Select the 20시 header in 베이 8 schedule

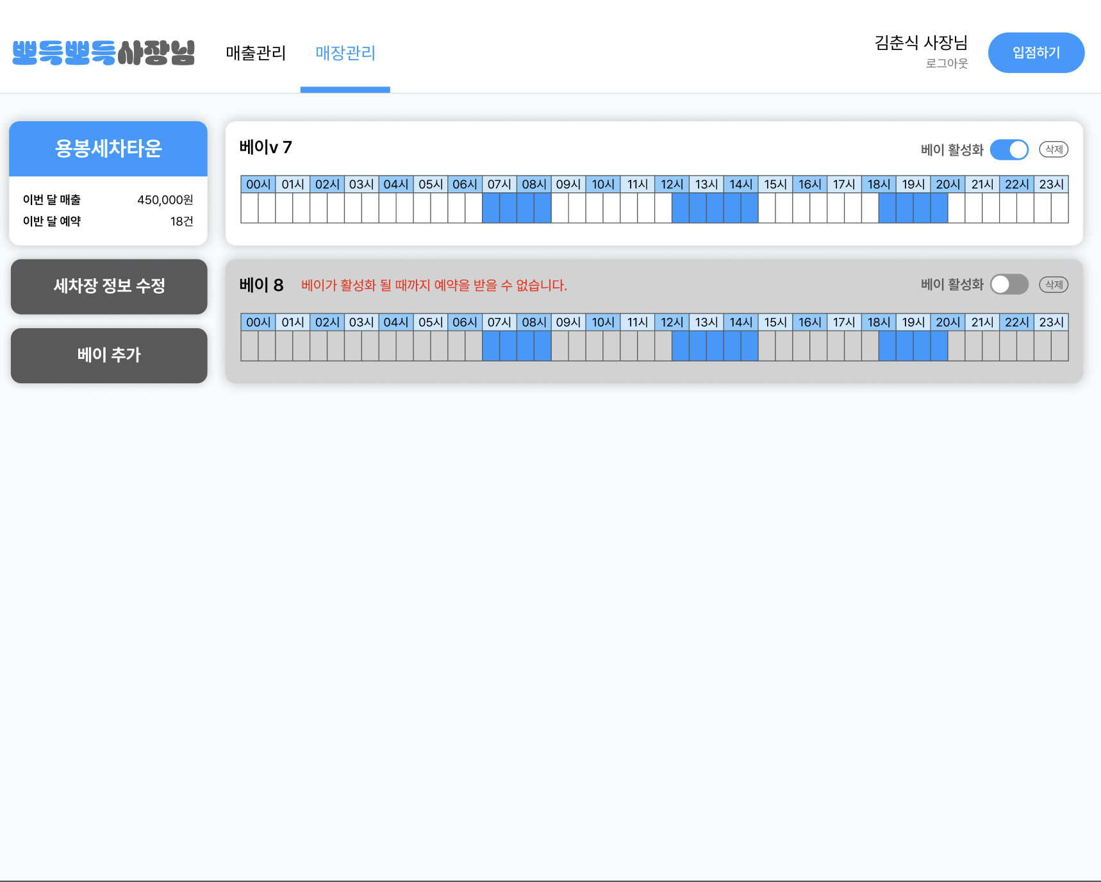(x=948, y=322)
